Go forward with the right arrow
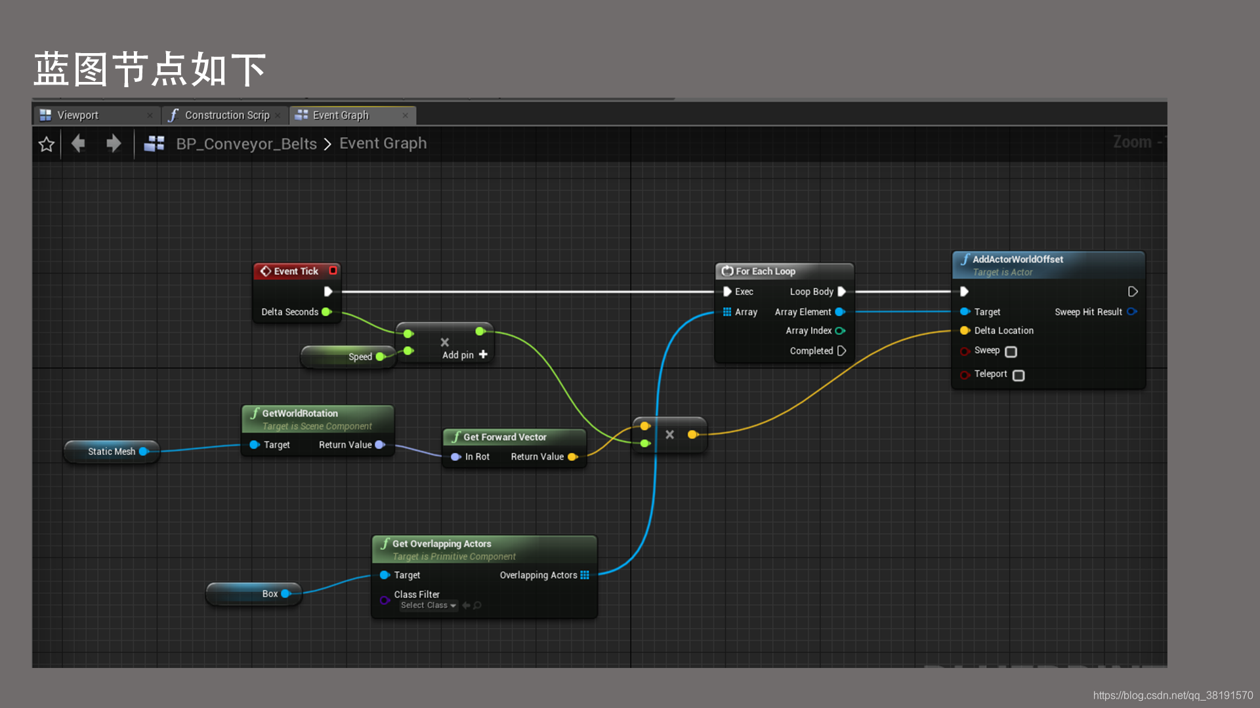The height and width of the screenshot is (708, 1260). (114, 143)
